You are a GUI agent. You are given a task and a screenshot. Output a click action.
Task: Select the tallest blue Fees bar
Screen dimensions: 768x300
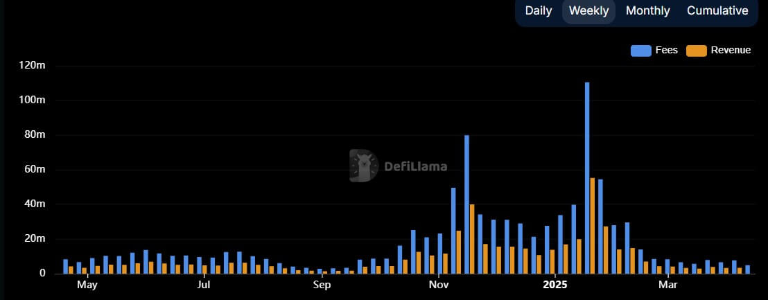(587, 178)
